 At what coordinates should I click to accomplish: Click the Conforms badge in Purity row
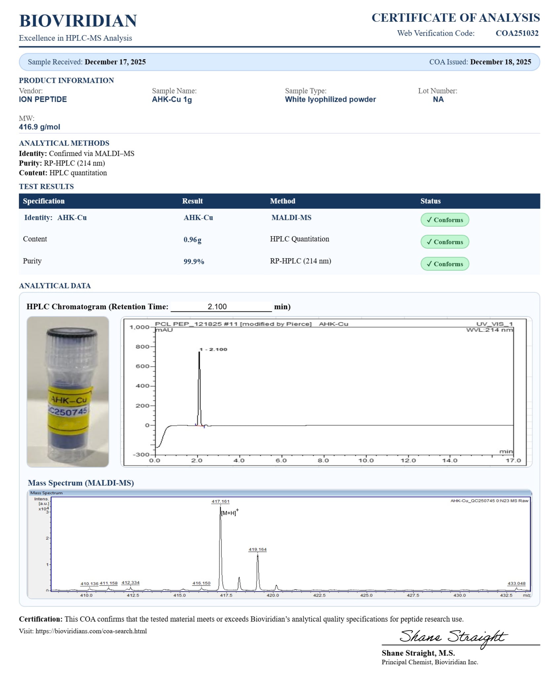[x=444, y=264]
